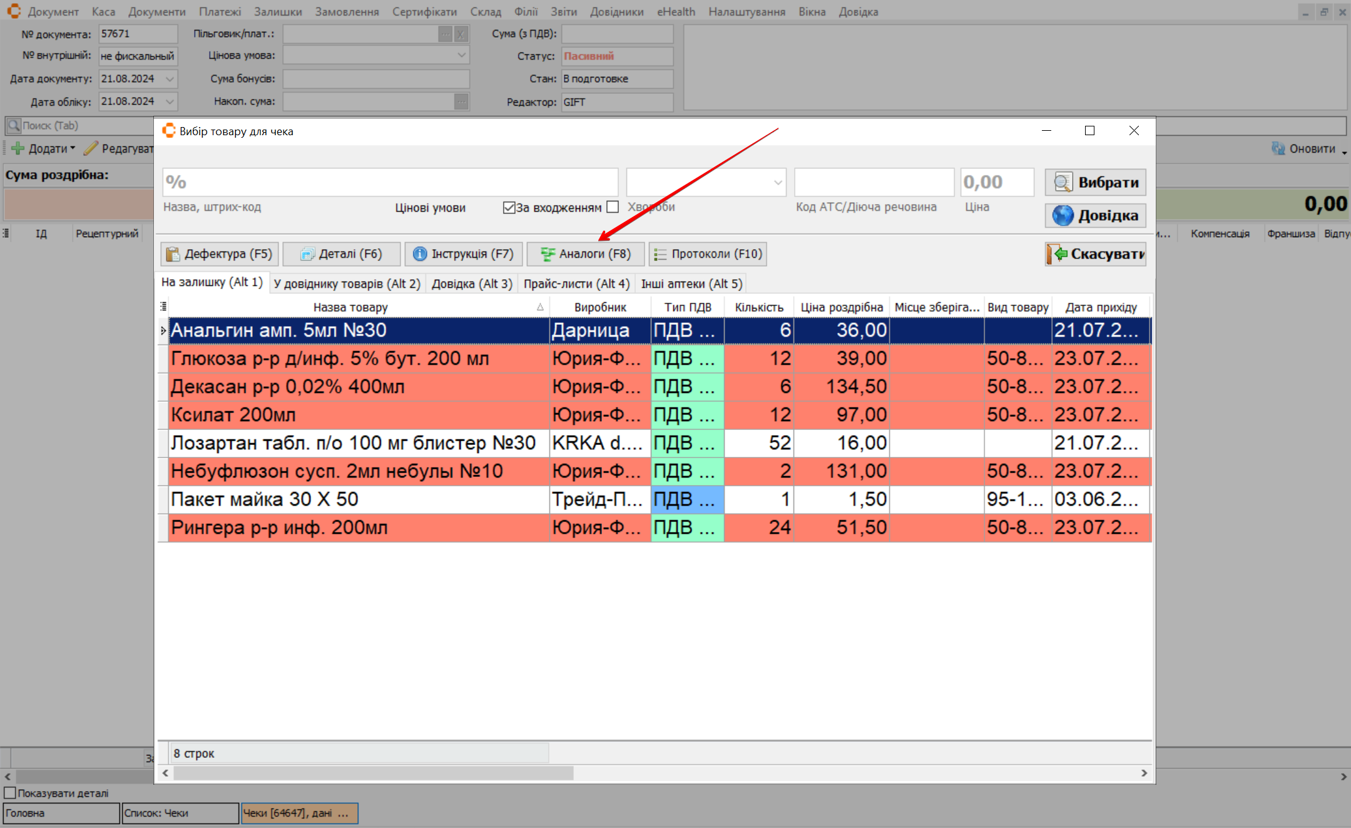Click the Вибрати magnifier icon button
Viewport: 1351px width, 828px height.
[1096, 182]
